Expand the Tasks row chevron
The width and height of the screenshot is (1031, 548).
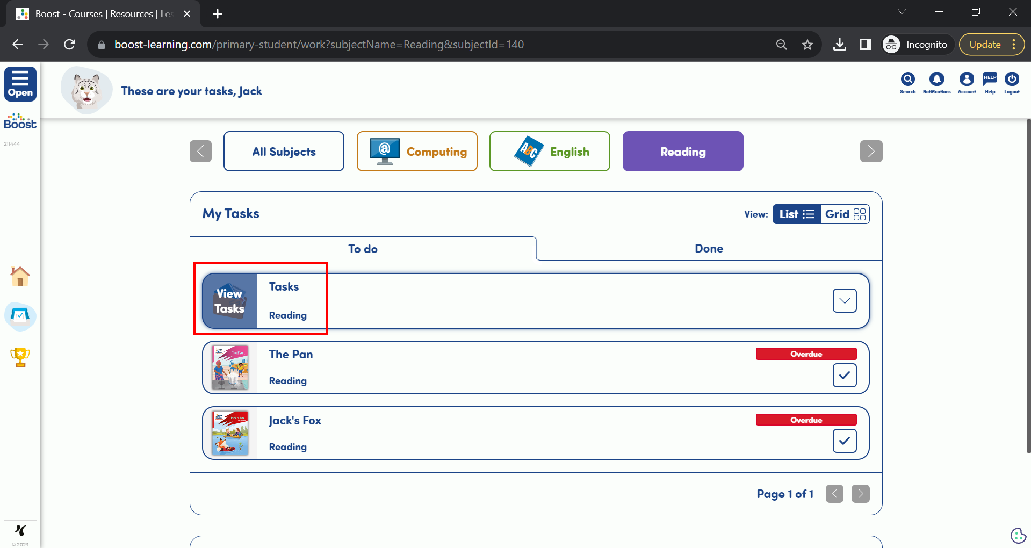pos(844,301)
